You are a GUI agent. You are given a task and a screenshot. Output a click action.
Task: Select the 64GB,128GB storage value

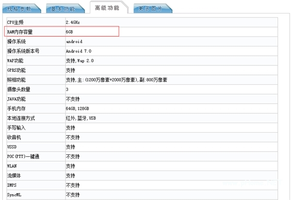[x=78, y=108]
